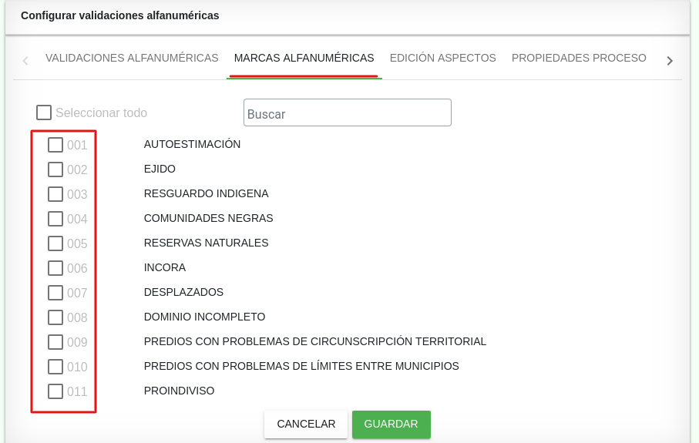Image resolution: width=699 pixels, height=443 pixels.
Task: Select checkbox 003 RESGUARDO INDIGENA
Action: [x=55, y=194]
